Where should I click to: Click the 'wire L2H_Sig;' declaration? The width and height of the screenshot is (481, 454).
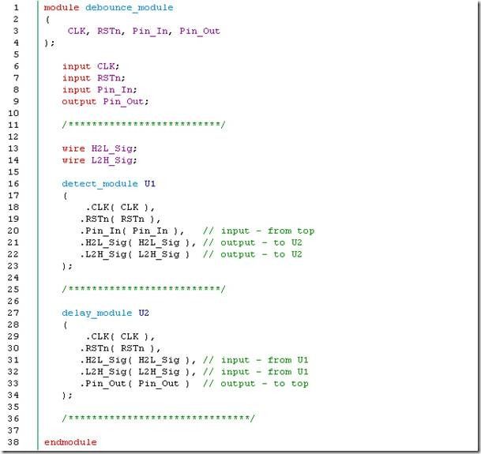[x=100, y=160]
